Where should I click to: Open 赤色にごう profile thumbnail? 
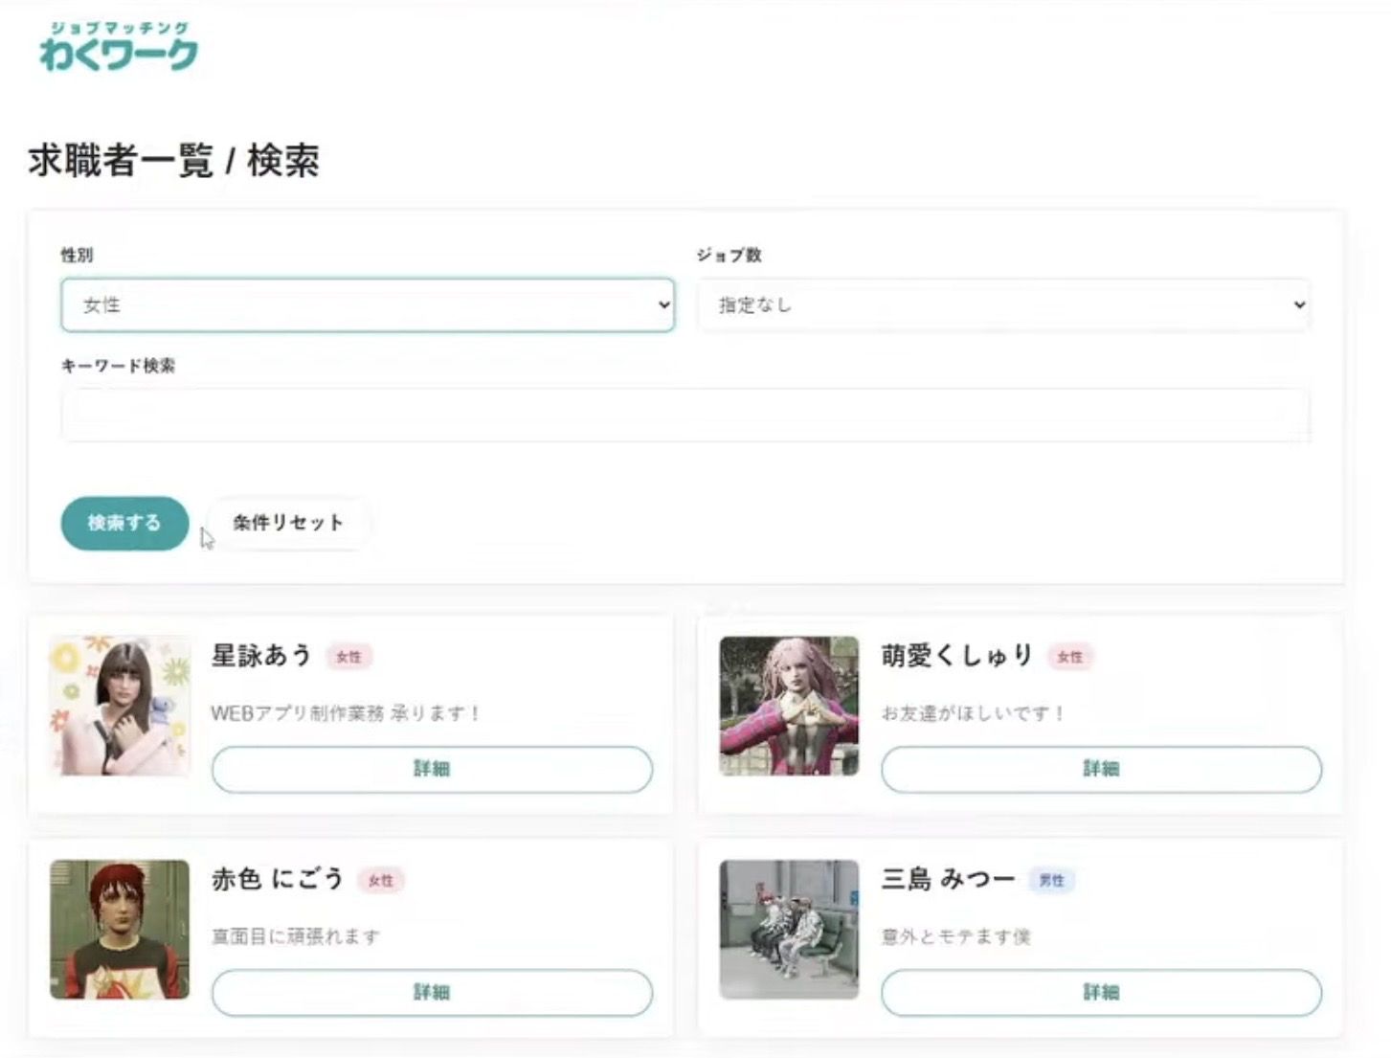(120, 929)
